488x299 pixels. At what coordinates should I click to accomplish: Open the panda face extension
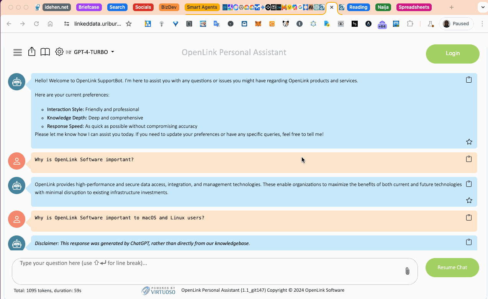click(286, 24)
